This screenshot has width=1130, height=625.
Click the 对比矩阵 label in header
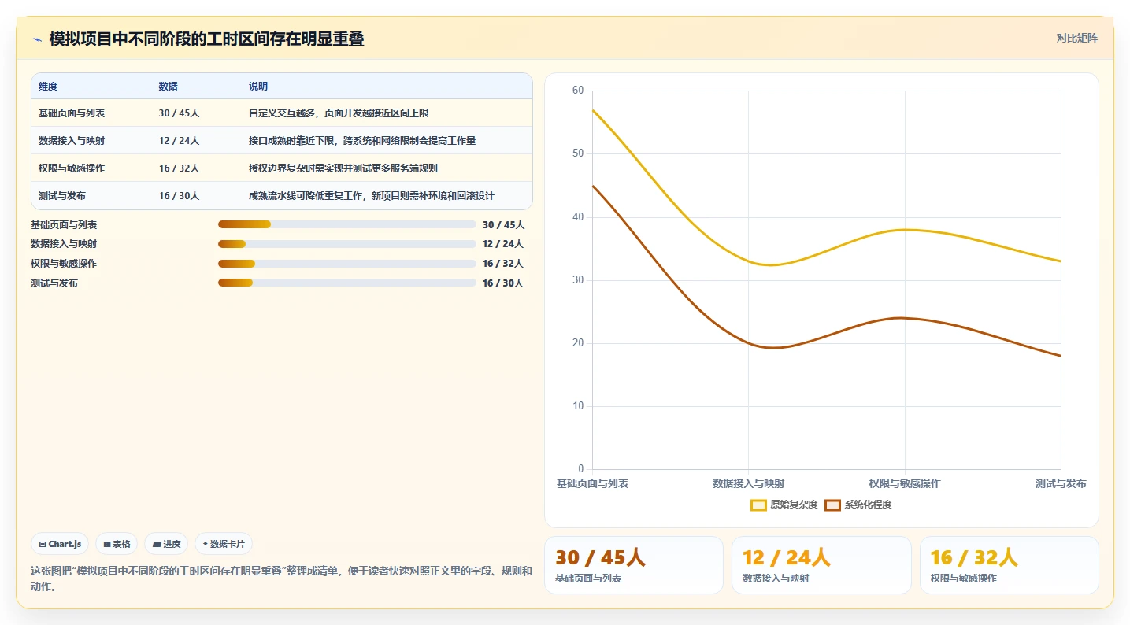[1076, 38]
